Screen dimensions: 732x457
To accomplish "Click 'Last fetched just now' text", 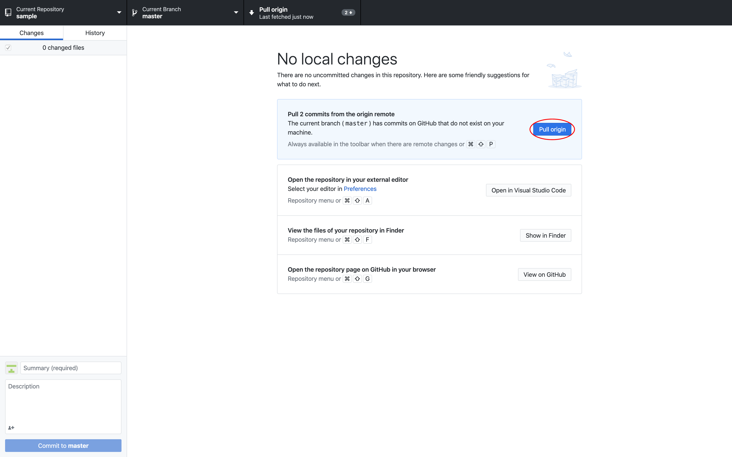I will coord(286,17).
